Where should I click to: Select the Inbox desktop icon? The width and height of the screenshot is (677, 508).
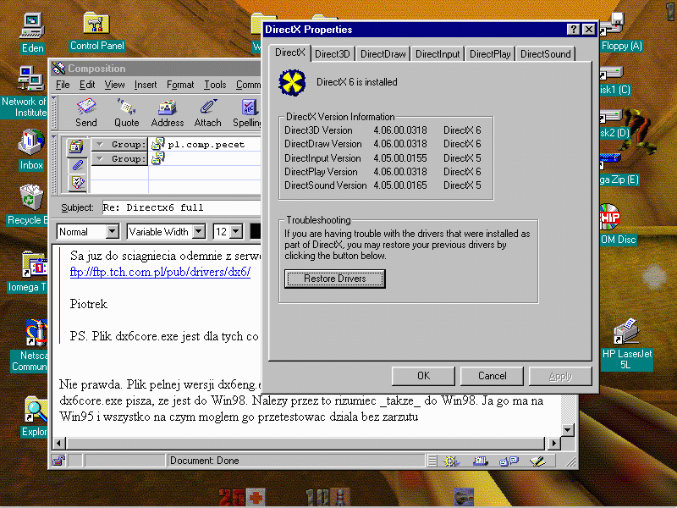coord(31,150)
